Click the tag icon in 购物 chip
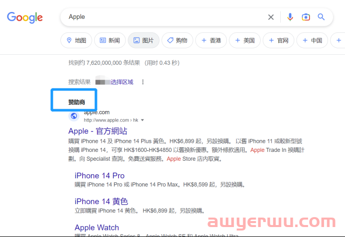The height and width of the screenshot is (237, 345). click(170, 40)
